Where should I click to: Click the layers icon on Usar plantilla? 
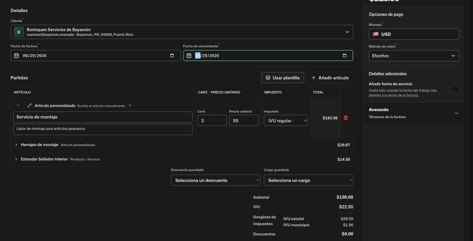(x=268, y=78)
